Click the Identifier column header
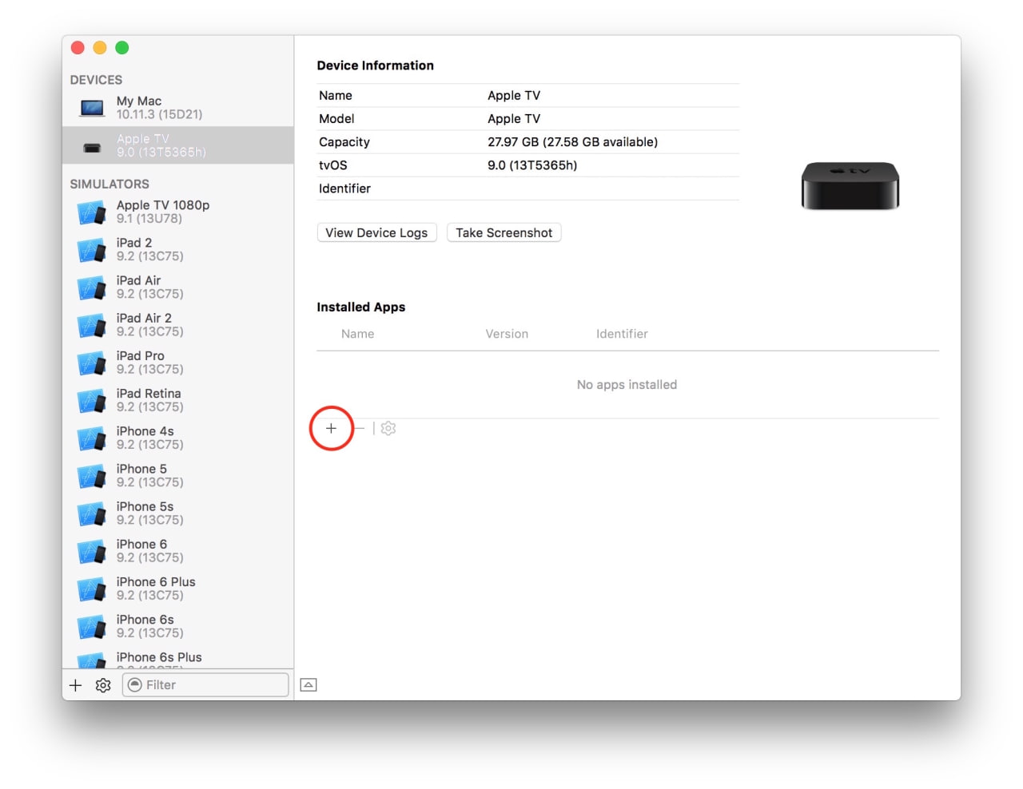Image resolution: width=1023 pixels, height=789 pixels. tap(622, 334)
